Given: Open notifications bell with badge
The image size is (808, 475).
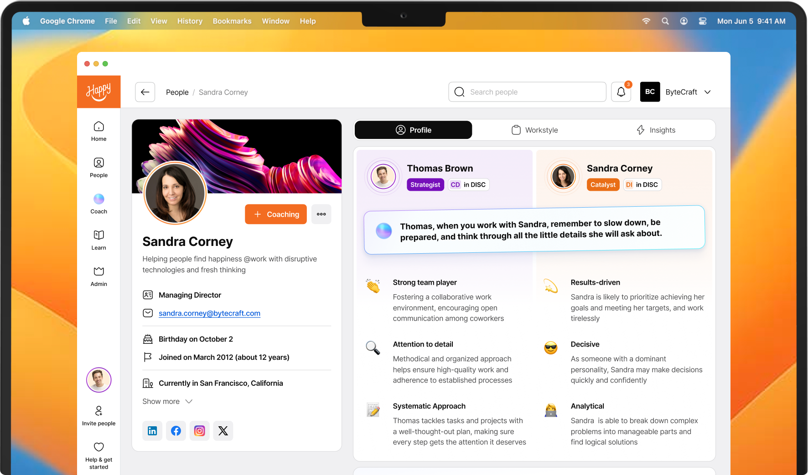Looking at the screenshot, I should (x=621, y=92).
